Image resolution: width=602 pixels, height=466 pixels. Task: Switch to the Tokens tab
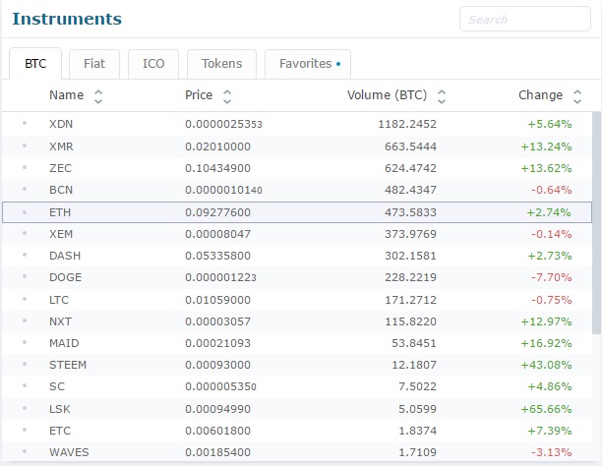tap(221, 64)
